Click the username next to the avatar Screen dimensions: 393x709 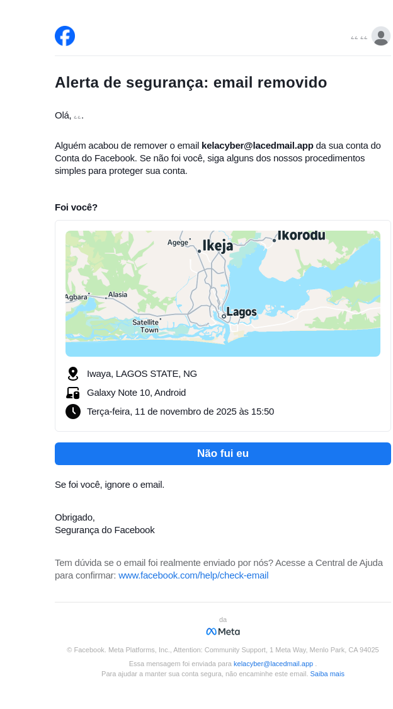pyautogui.click(x=359, y=38)
